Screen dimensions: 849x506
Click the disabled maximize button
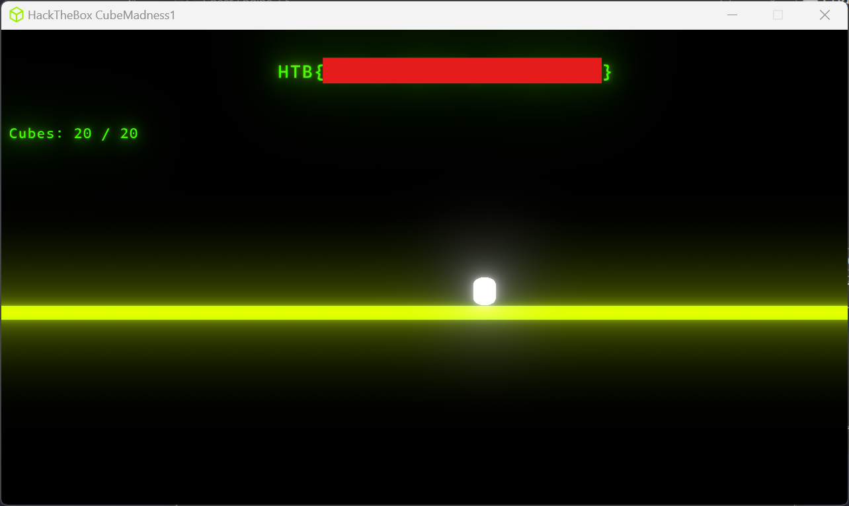point(778,15)
